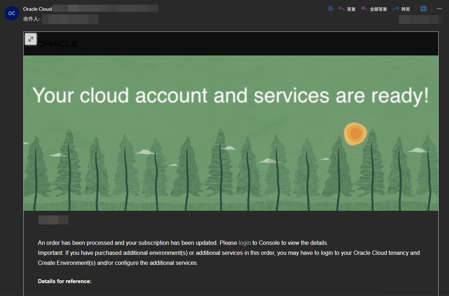Viewport: 449px width, 296px height.
Task: Click the 收件人 recipient label
Action: click(31, 19)
